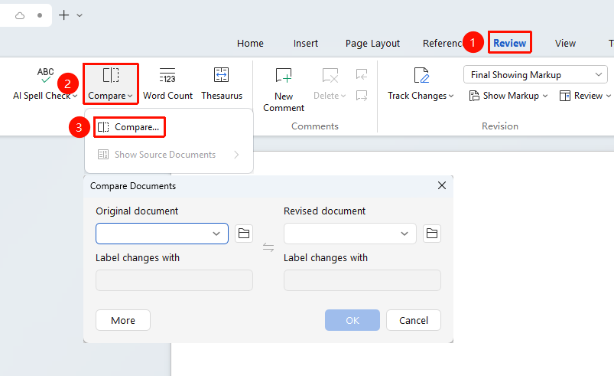Expand the Review pane dropdown arrow

(x=608, y=96)
